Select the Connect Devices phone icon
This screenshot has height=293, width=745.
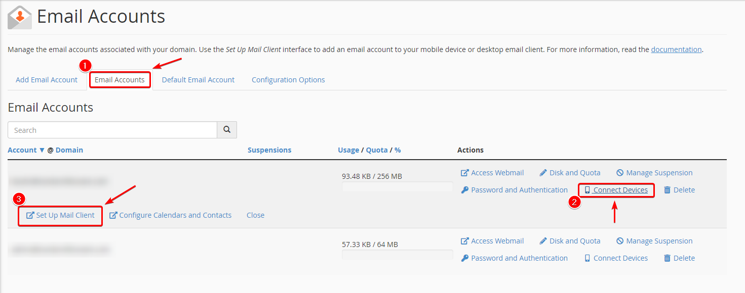pos(587,189)
